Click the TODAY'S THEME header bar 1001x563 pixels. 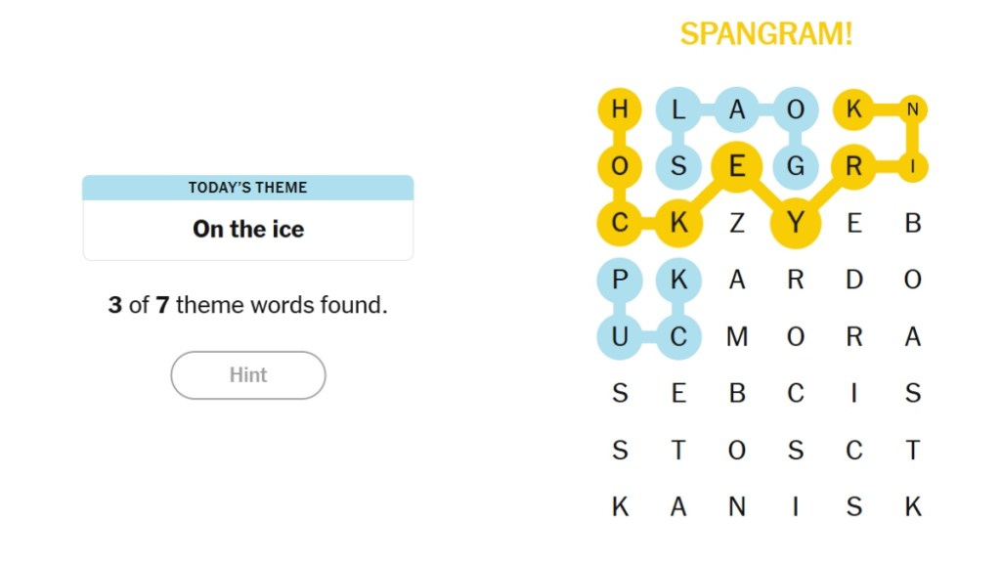[x=247, y=188]
